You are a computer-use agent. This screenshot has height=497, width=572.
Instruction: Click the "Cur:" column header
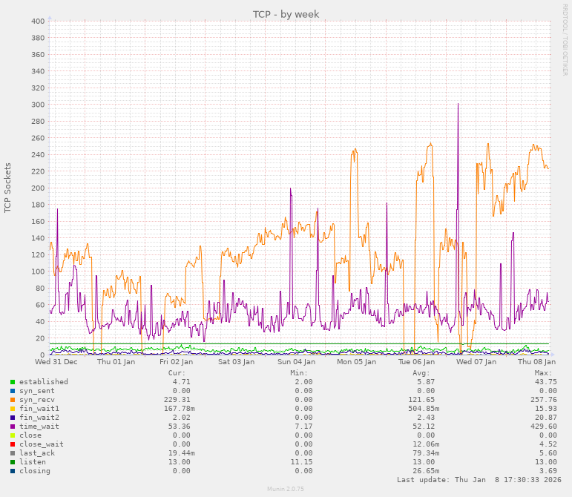(x=177, y=372)
